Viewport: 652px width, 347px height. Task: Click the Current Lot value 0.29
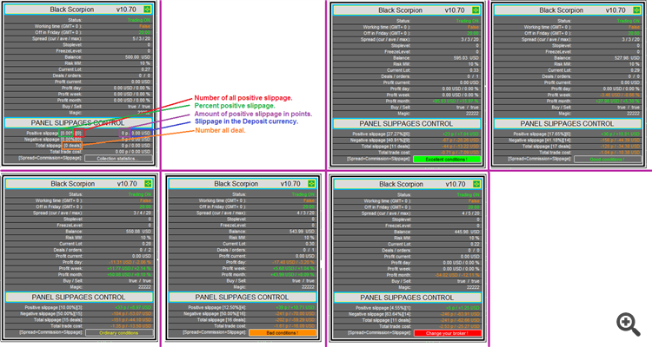pyautogui.click(x=635, y=70)
